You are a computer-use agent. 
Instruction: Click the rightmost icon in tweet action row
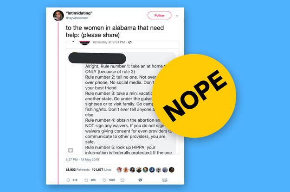pyautogui.click(x=165, y=180)
